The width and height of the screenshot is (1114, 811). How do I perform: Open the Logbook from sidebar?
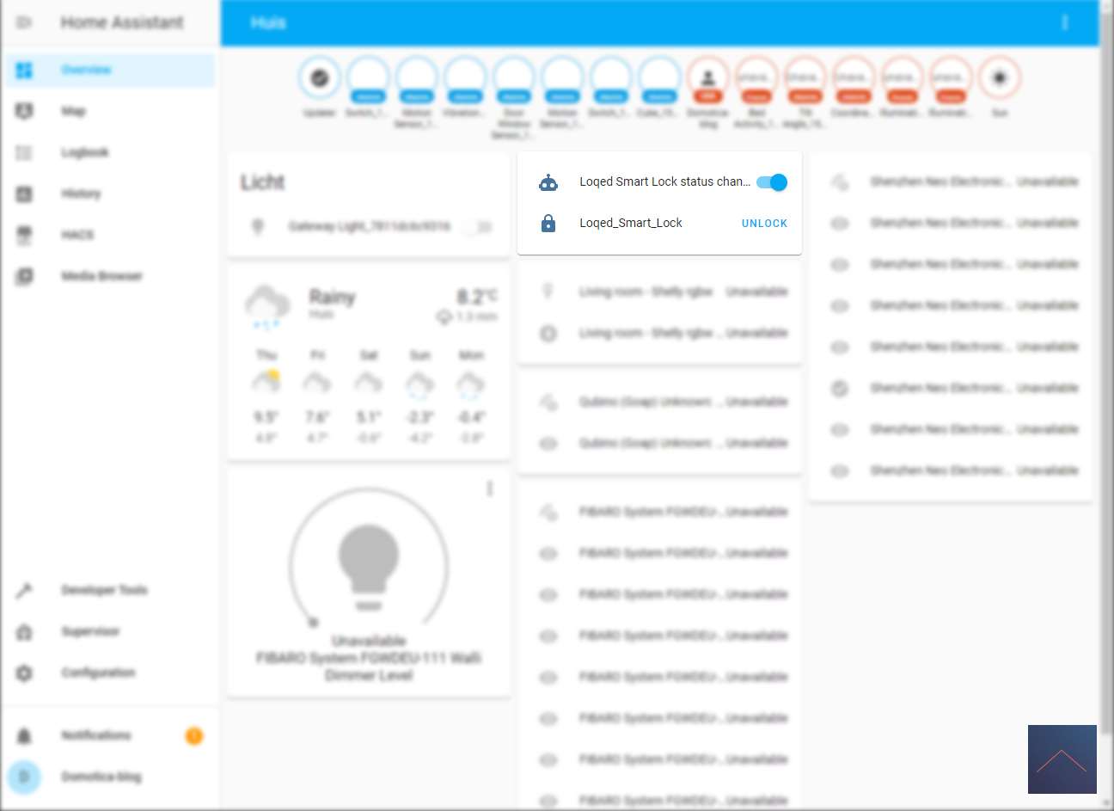84,152
